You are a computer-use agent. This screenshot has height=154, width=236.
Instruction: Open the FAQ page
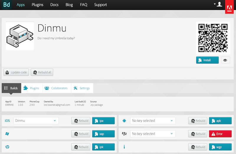click(x=83, y=5)
